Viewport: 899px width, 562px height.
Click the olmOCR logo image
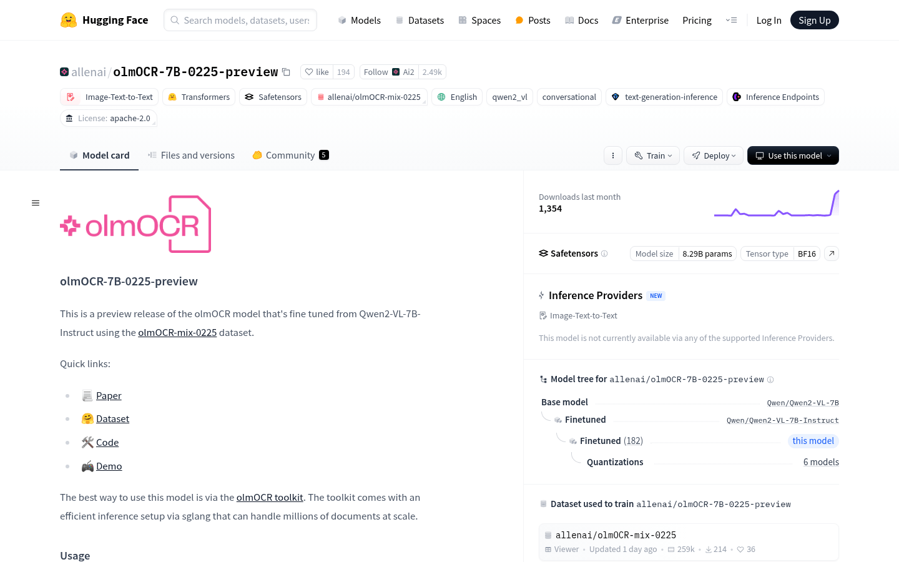tap(135, 224)
